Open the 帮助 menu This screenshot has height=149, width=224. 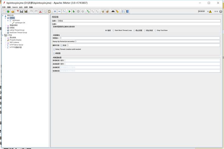click(31, 7)
